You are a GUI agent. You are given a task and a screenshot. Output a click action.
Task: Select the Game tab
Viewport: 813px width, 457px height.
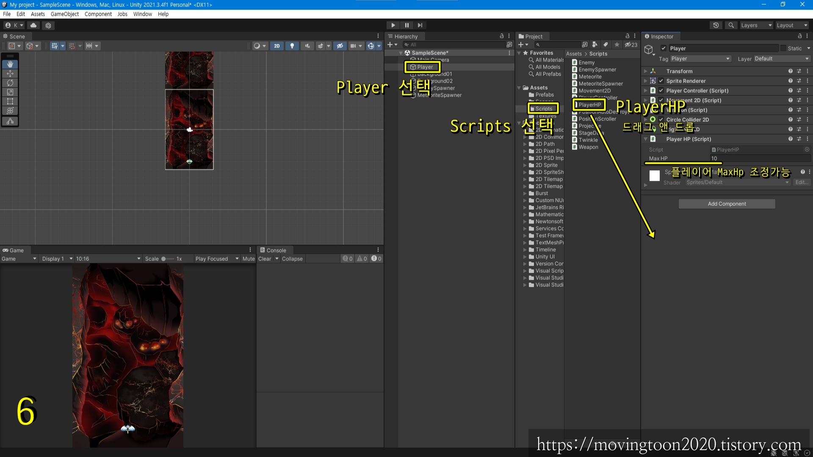[x=13, y=250]
